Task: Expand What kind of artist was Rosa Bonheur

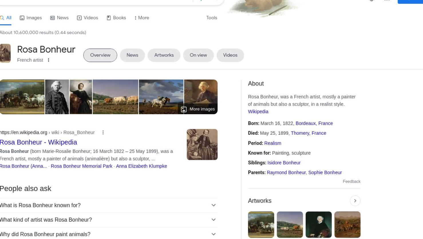Action: 109,220
